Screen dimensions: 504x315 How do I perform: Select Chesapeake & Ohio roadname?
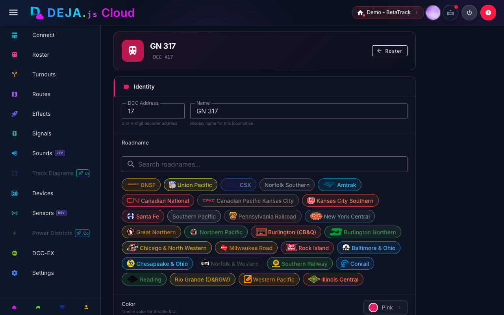coord(157,264)
